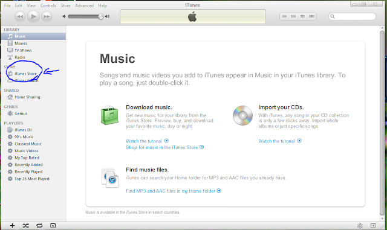
Task: Click the search field
Action: point(352,16)
